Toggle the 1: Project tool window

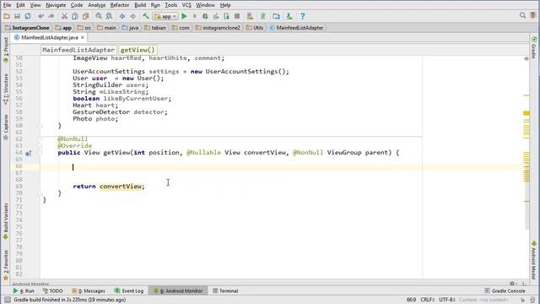tap(6, 51)
